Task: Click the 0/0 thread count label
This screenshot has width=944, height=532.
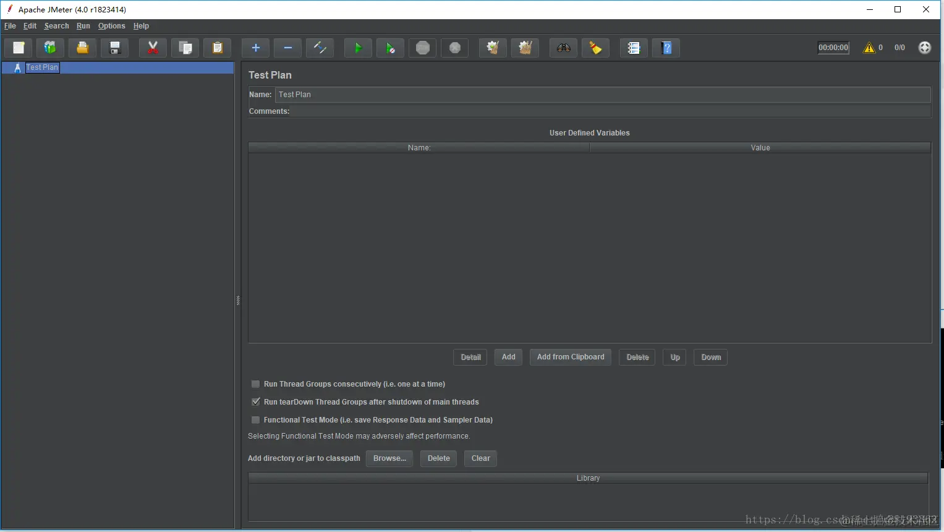Action: coord(899,48)
